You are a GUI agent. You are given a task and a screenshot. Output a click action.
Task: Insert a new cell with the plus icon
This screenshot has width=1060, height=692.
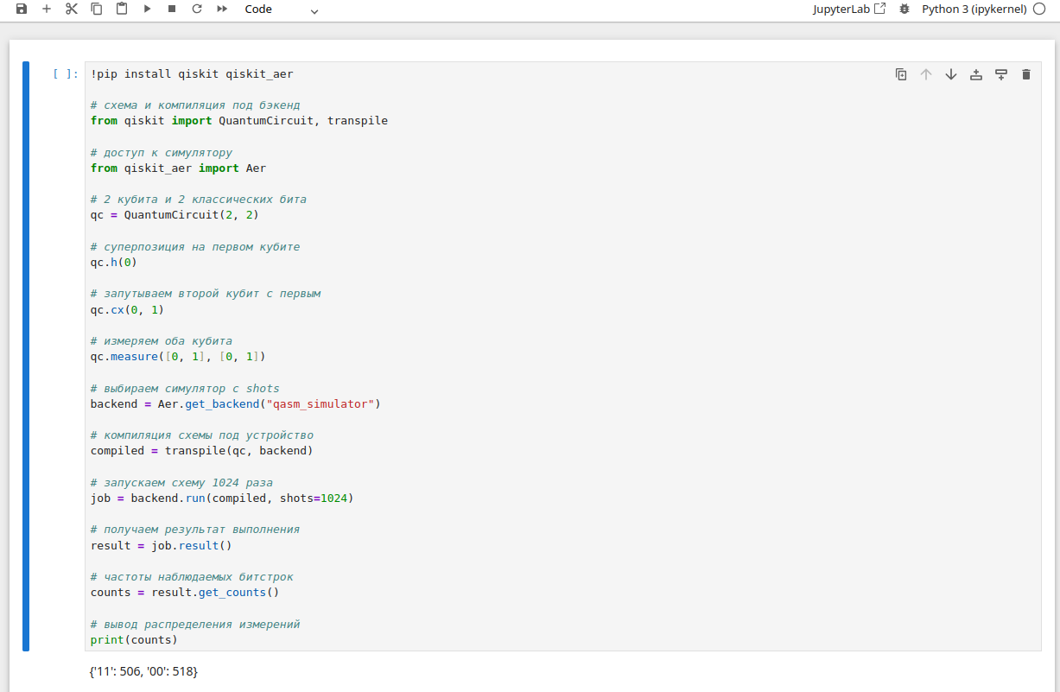[47, 9]
